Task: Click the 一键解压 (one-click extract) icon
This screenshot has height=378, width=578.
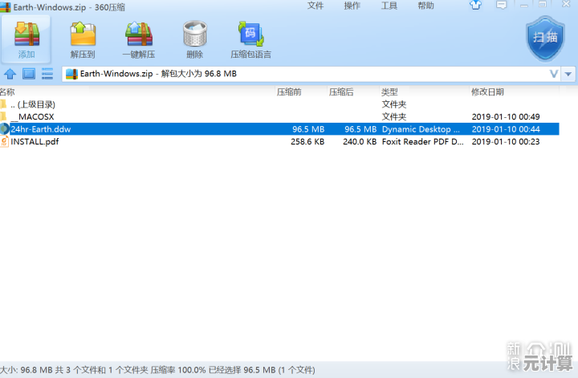Action: (x=139, y=35)
